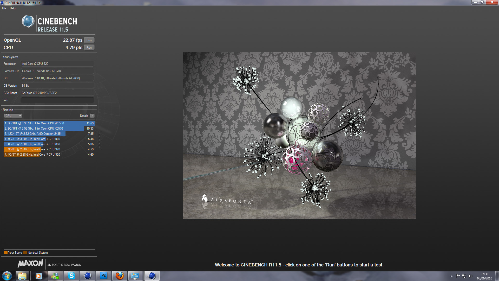The image size is (499, 281).
Task: Open Windows Start menu orb
Action: click(7, 276)
